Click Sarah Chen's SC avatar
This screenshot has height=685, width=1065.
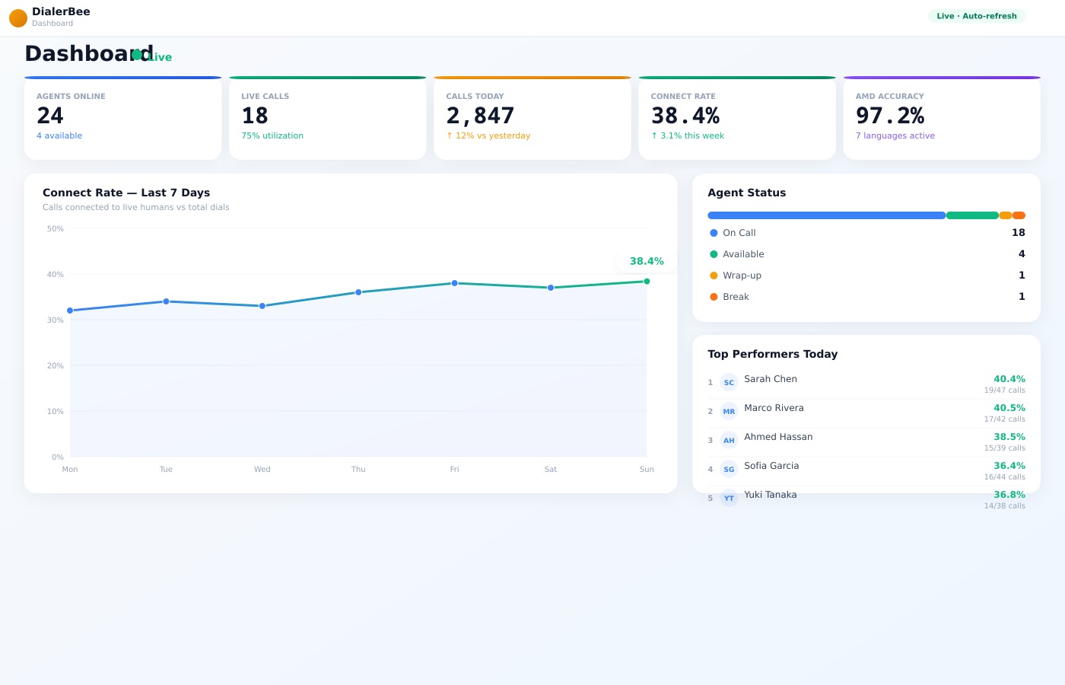(729, 383)
